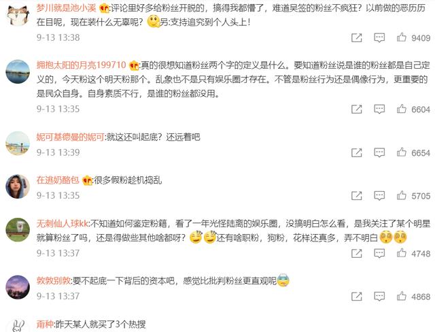Like the comment with 5705 likes

402,196
